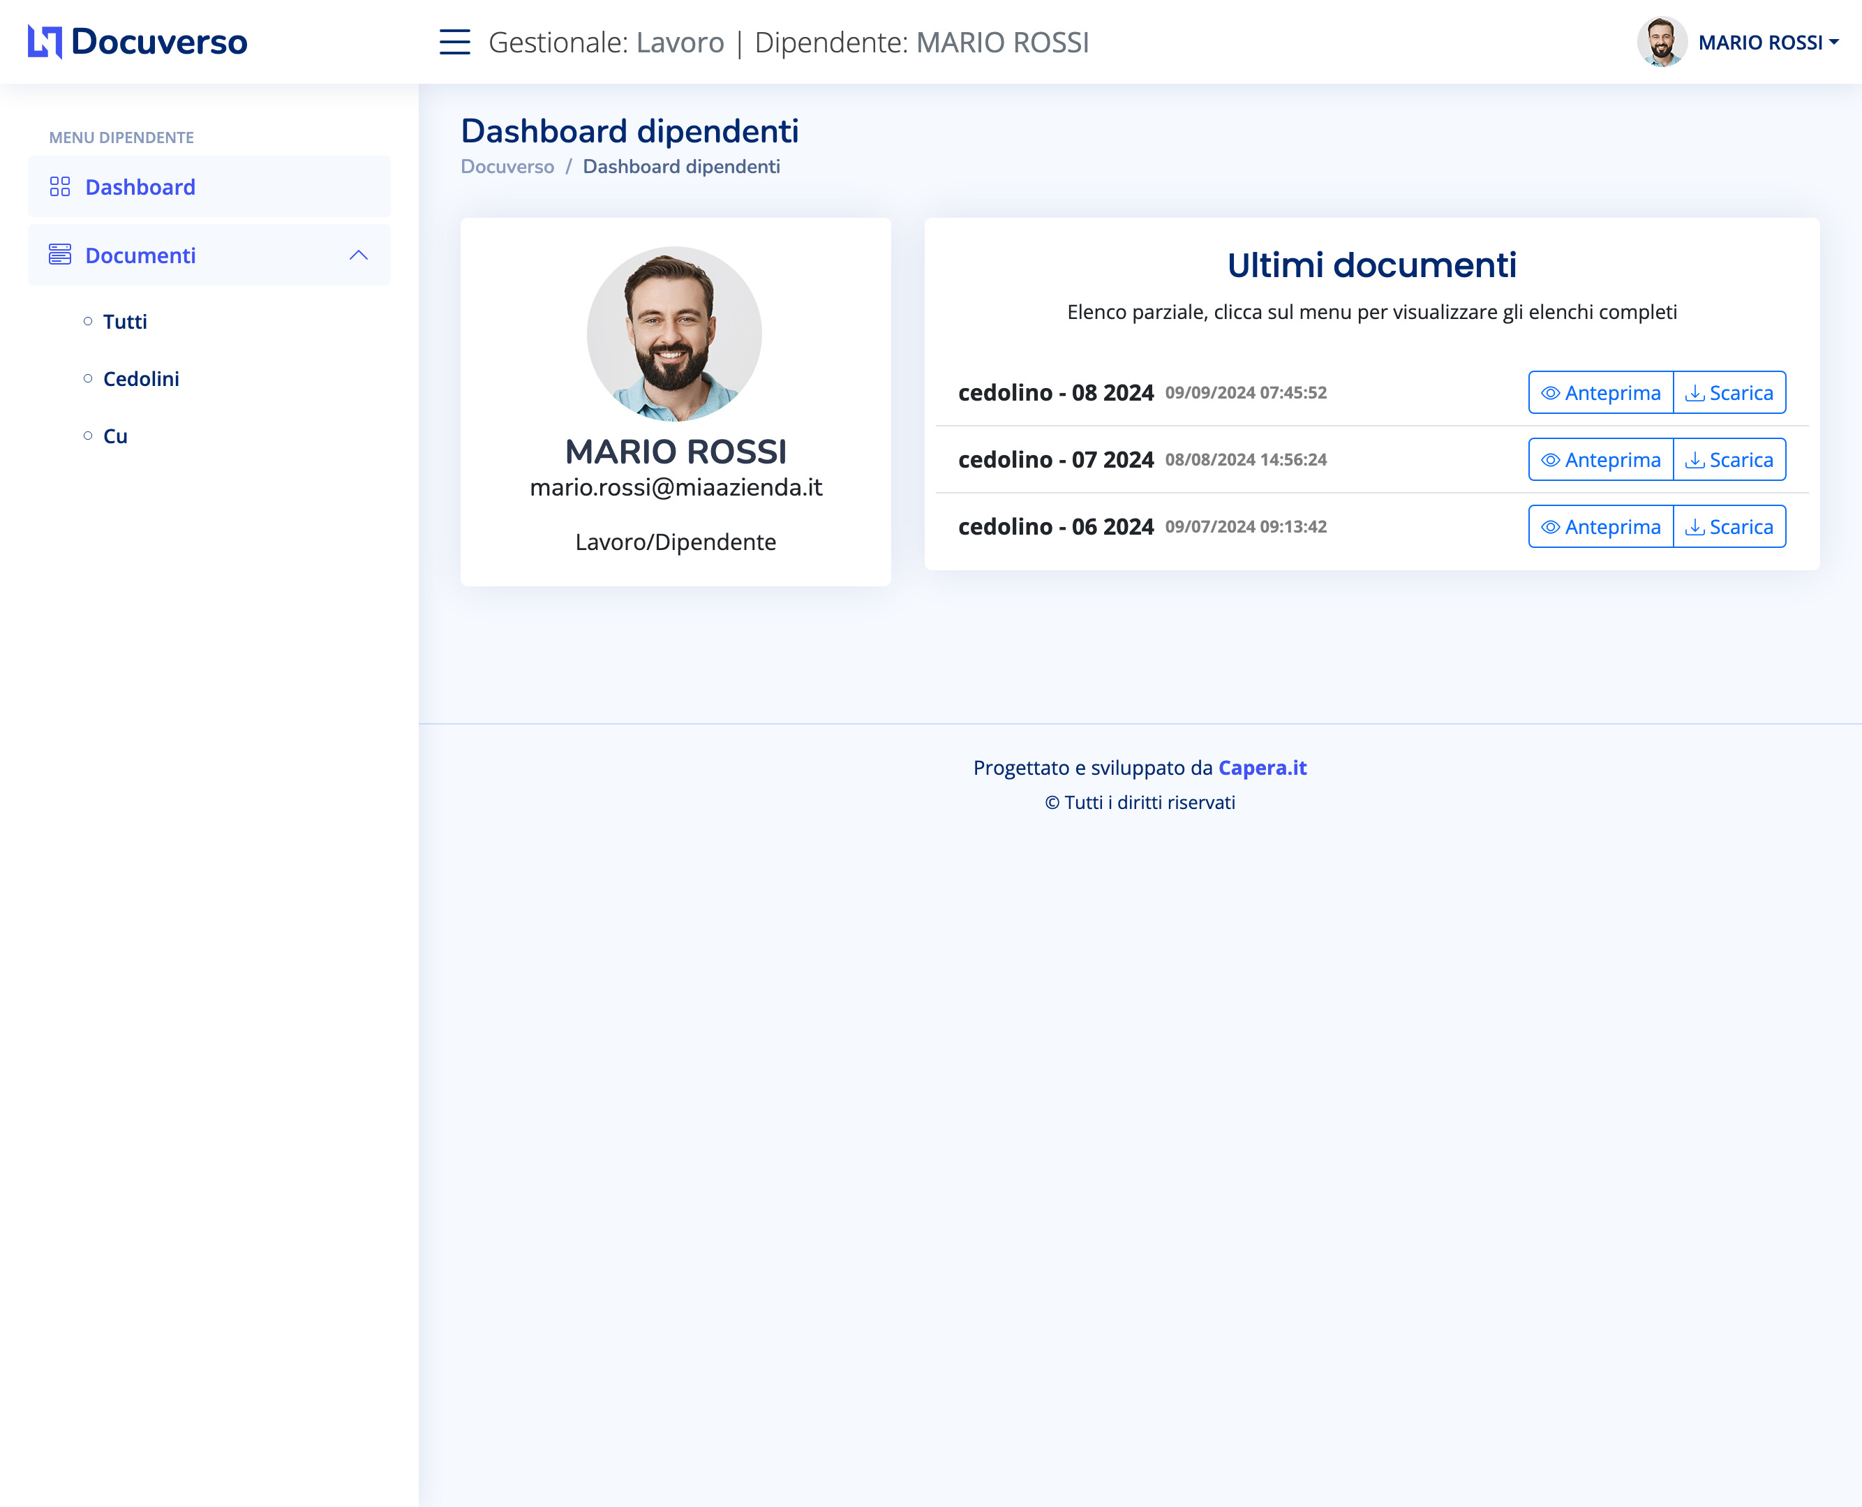This screenshot has height=1507, width=1862.
Task: Click the large Mario Rossi profile photo
Action: coord(674,334)
